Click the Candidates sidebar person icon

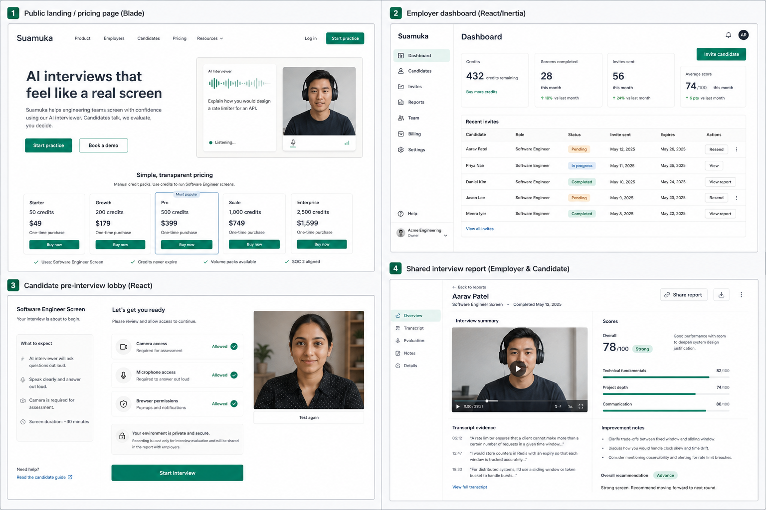click(x=400, y=71)
